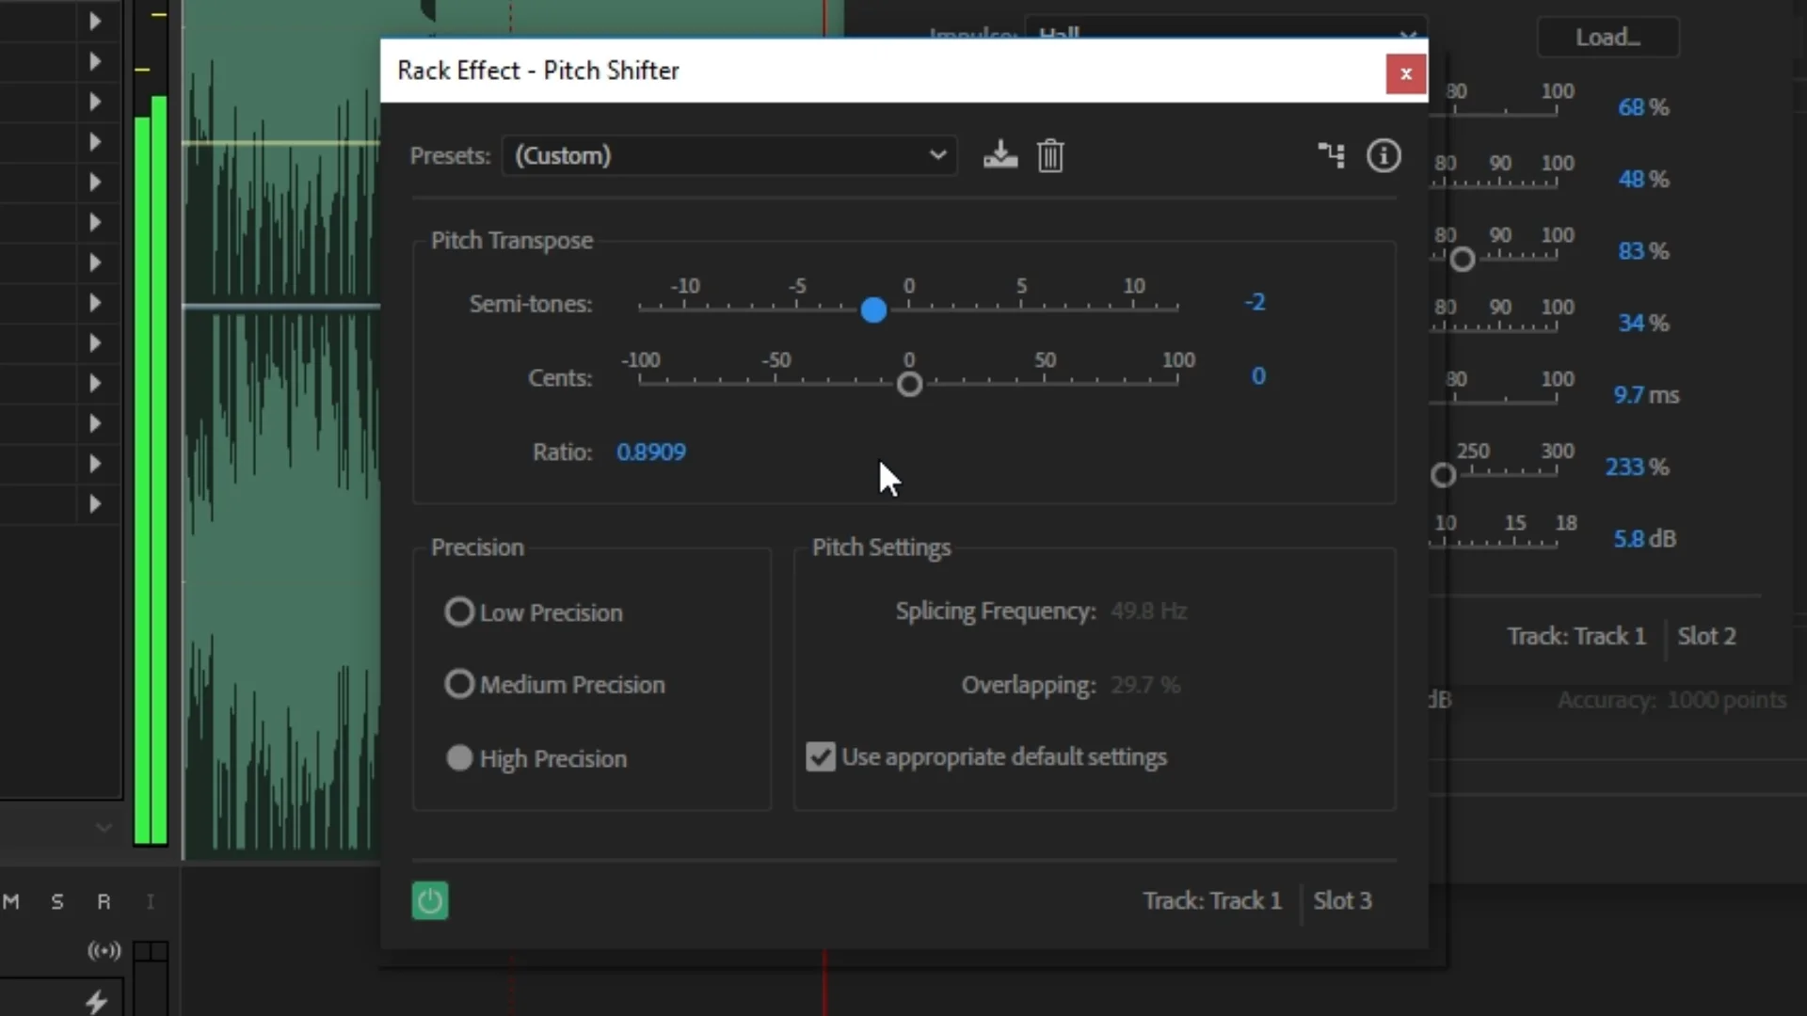
Task: Click the Semi-tones value -2
Action: pos(1255,302)
